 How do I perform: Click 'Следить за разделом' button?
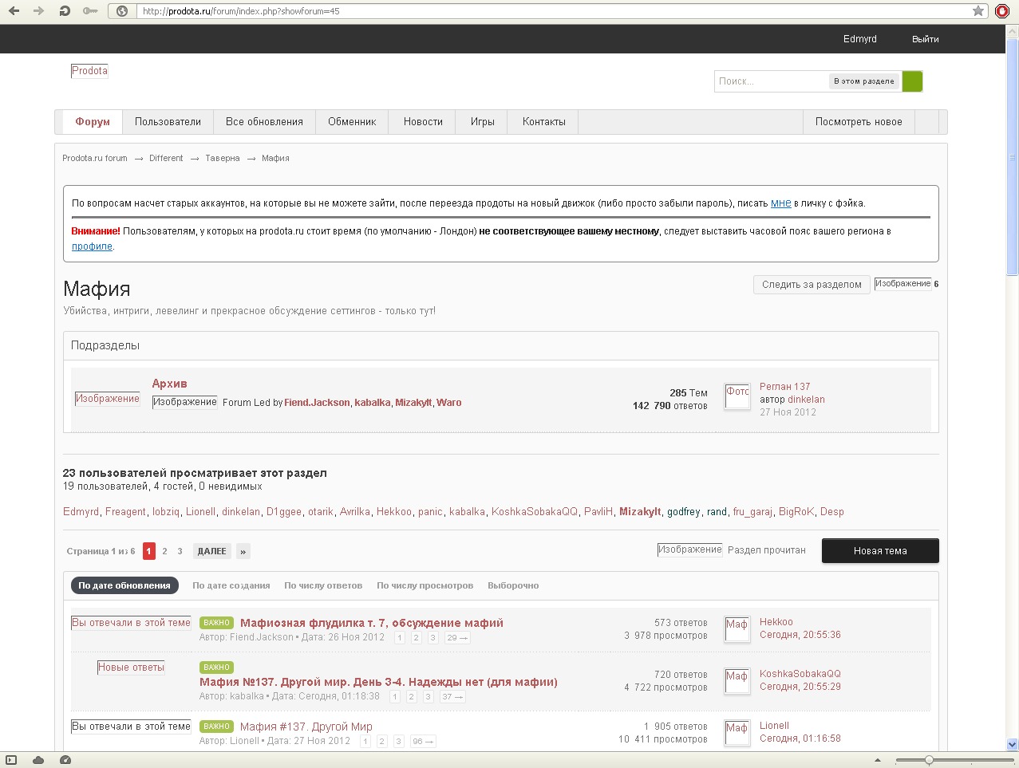pos(811,285)
